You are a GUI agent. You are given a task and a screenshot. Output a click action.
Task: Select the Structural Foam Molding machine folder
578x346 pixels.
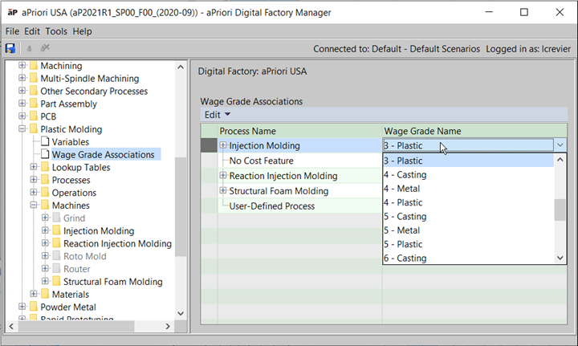coord(113,282)
